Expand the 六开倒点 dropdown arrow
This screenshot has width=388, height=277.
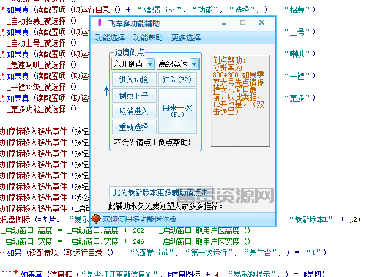(150, 64)
